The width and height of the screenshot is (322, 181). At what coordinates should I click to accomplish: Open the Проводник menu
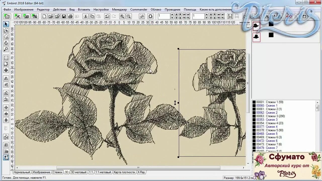tap(173, 10)
